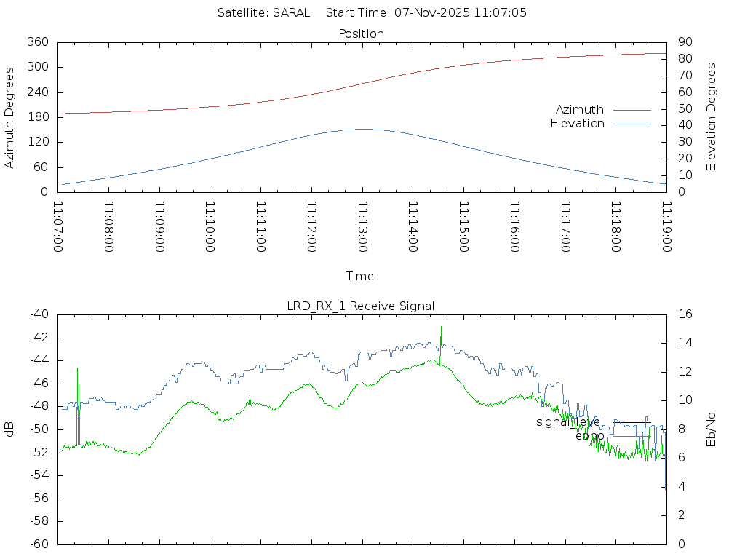The height and width of the screenshot is (559, 745).
Task: Select the 11:19:00 time tick label
Action: [x=666, y=227]
